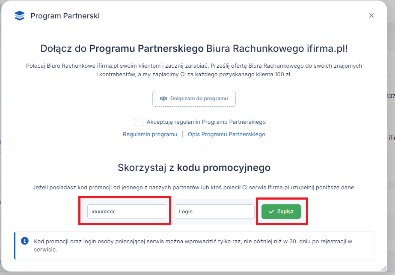395x275 pixels.
Task: Click the Skorzystaj z kodu promocyjnego heading
Action: 194,167
